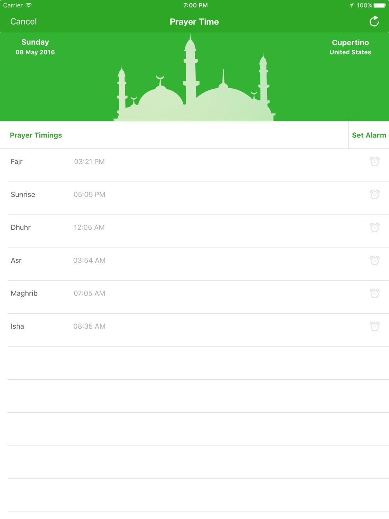Toggle the alarm clock icon for Maghrib

point(375,293)
